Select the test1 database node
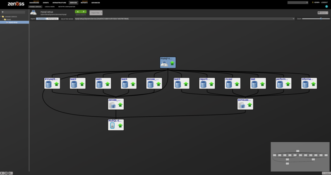Screen dimensions: 331x175 pyautogui.click(x=103, y=83)
